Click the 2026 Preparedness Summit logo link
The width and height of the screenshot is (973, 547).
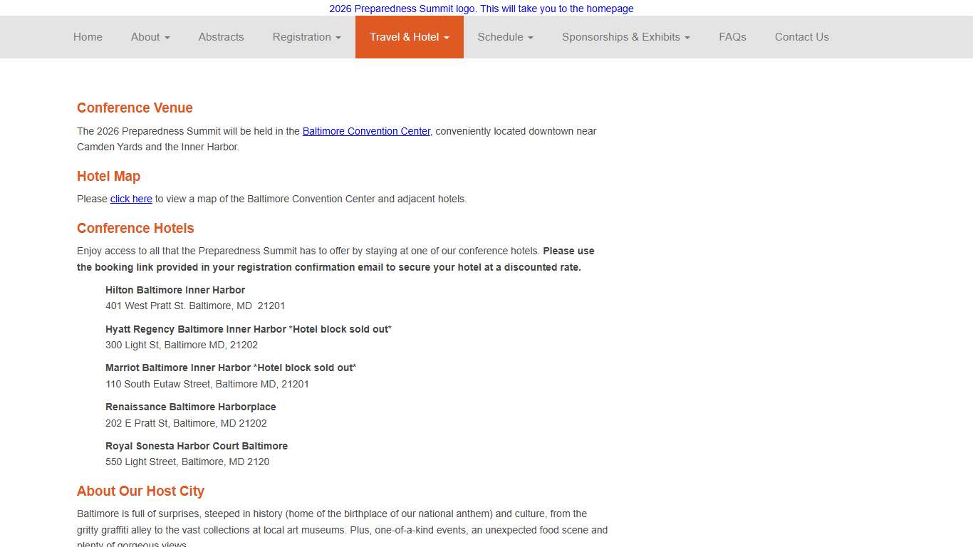481,9
